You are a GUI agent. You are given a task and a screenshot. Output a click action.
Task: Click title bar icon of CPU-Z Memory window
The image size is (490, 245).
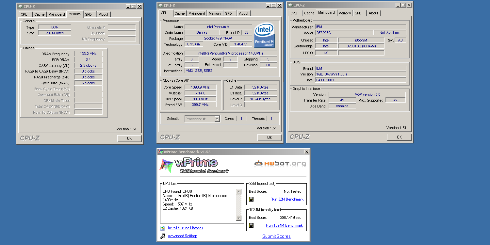(x=21, y=6)
